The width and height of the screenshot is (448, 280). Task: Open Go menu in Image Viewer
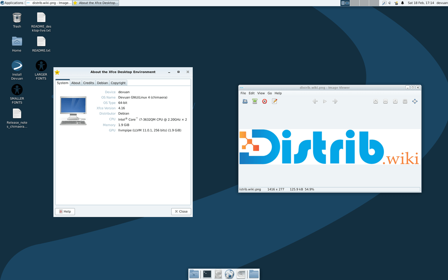pos(270,93)
